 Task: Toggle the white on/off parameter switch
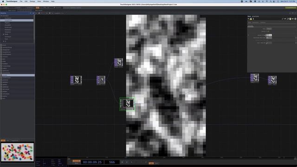(269, 35)
